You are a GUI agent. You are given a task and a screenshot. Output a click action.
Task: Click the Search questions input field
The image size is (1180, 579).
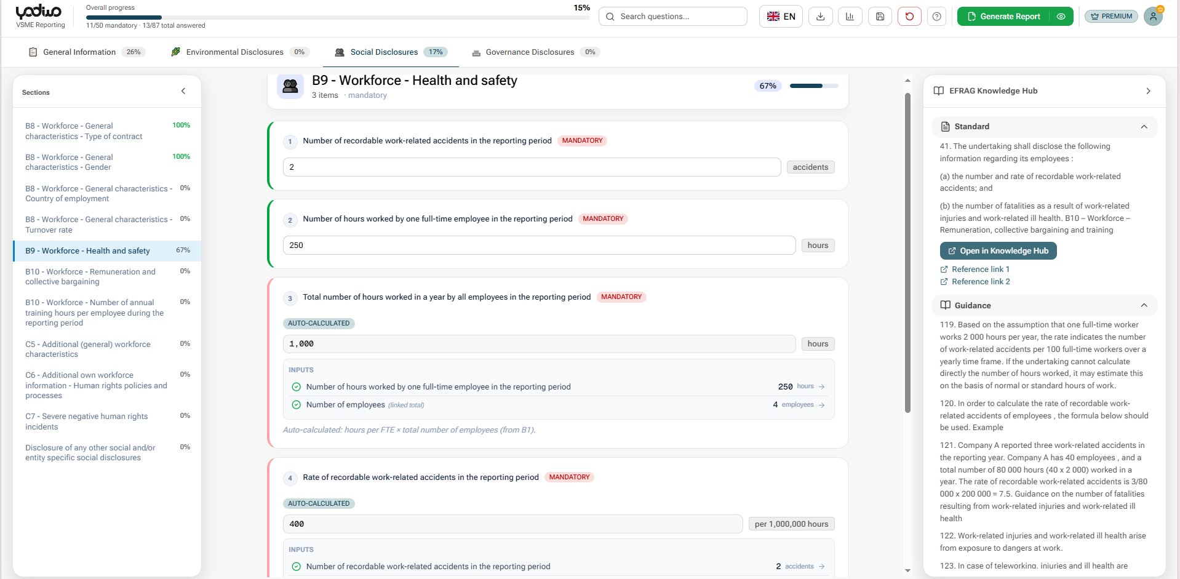(x=673, y=17)
